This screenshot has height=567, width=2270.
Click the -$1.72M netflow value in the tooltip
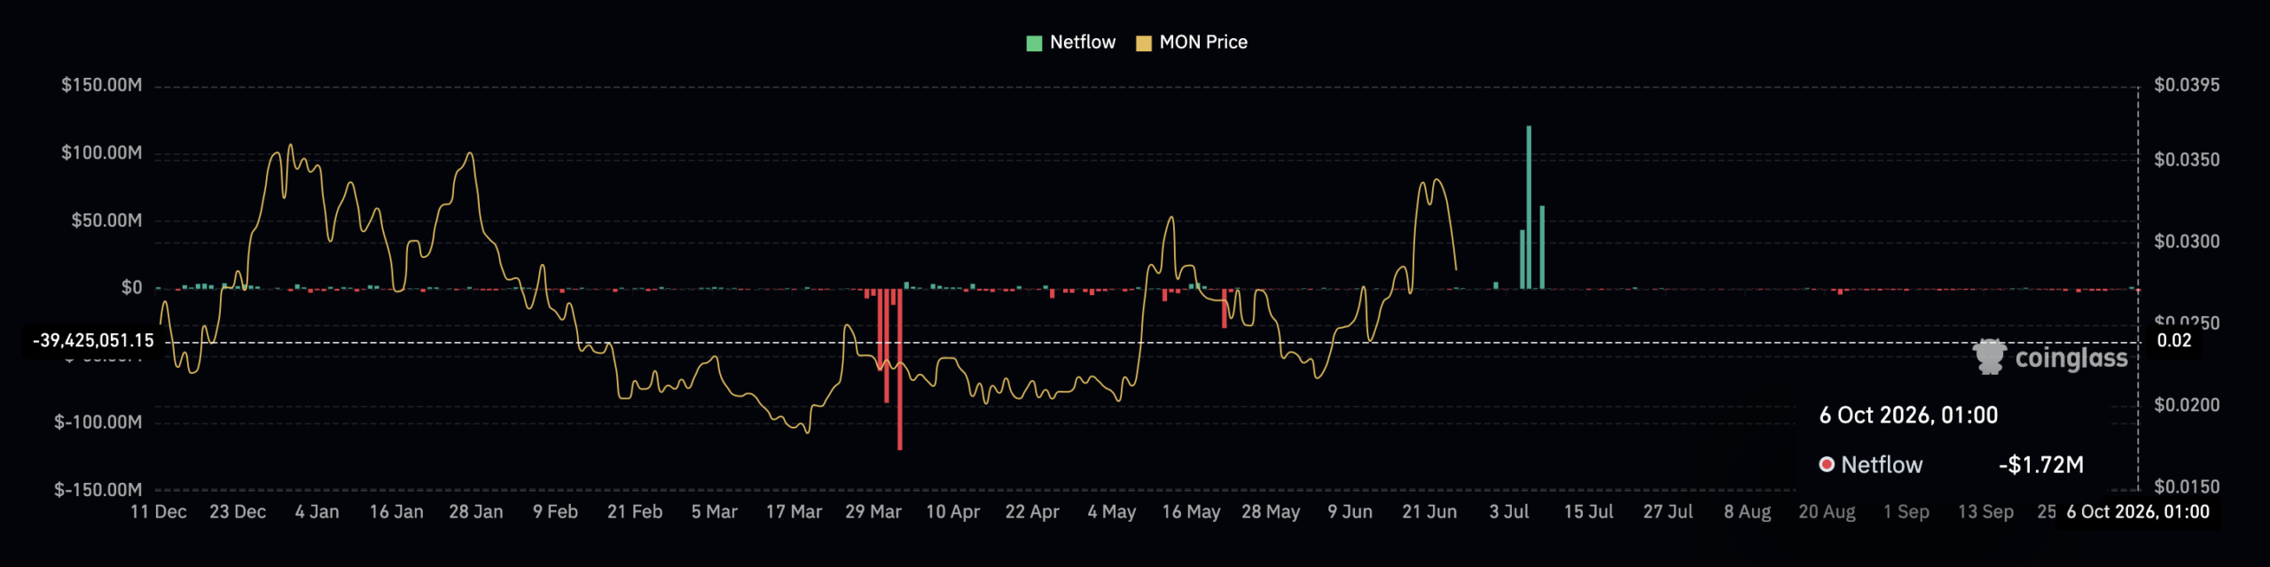click(x=2041, y=465)
